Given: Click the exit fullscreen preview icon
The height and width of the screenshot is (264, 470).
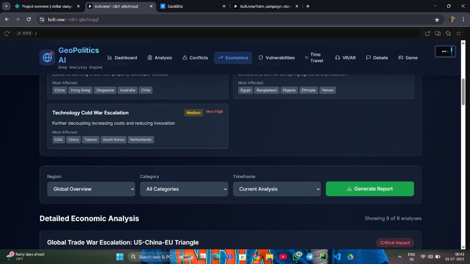Looking at the screenshot, I should coord(458,33).
